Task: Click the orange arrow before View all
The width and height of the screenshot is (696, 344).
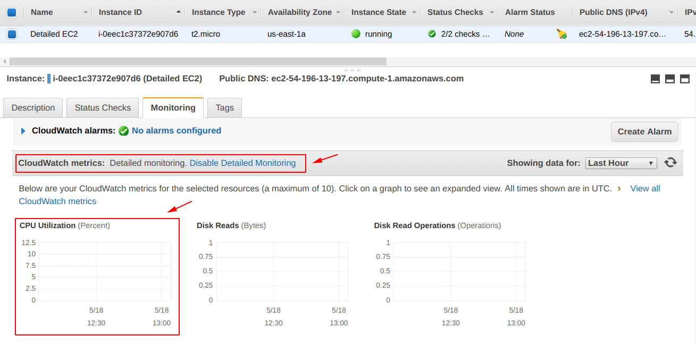Action: coord(619,188)
